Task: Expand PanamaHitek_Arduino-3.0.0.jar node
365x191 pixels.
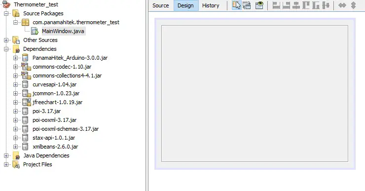Action: pos(15,58)
